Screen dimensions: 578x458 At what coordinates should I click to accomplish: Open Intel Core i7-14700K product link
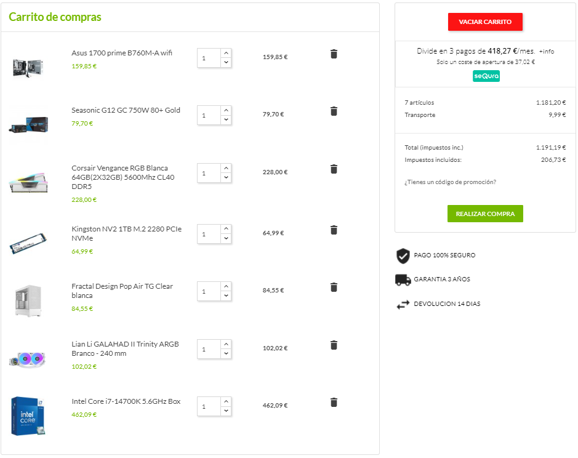pos(126,401)
